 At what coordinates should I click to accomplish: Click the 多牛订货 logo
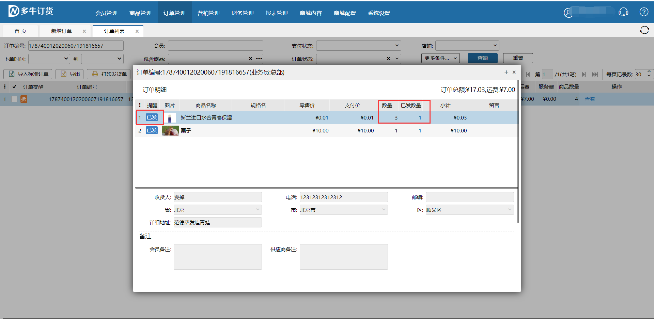[x=31, y=11]
